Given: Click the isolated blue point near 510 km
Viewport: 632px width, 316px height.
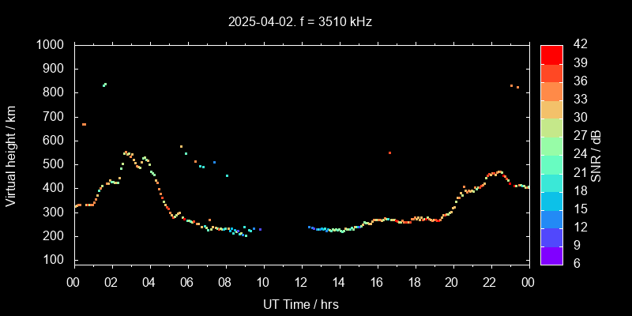Looking at the screenshot, I should point(214,162).
